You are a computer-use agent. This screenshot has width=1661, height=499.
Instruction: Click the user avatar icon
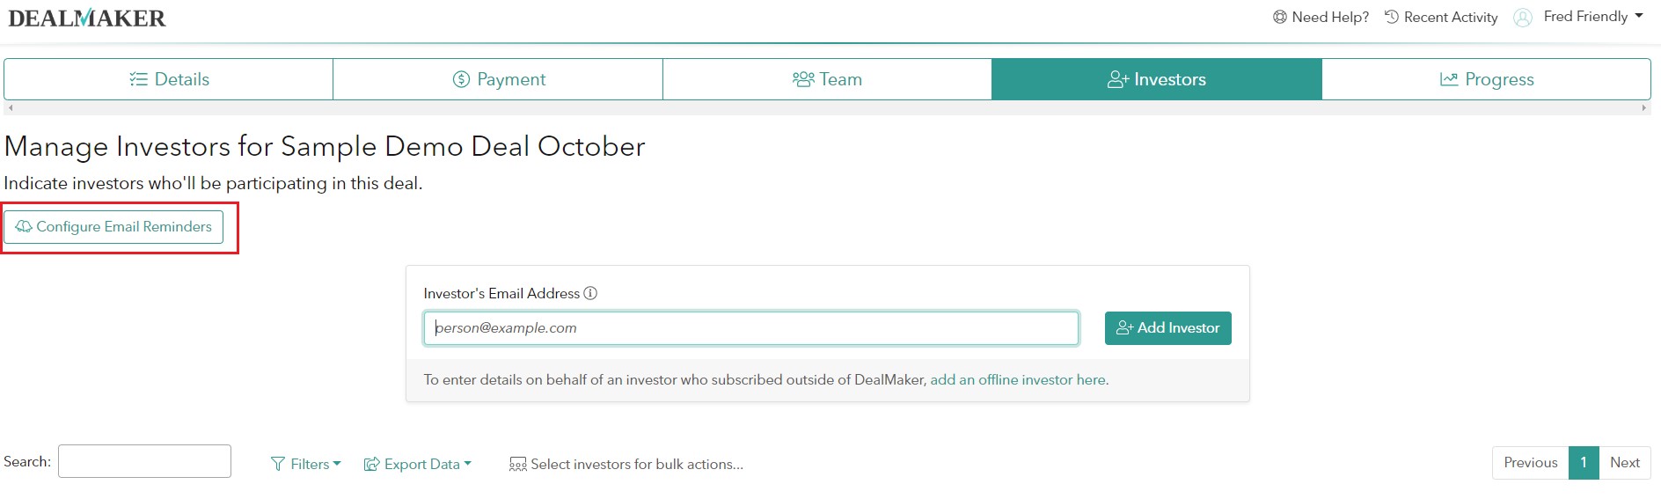[x=1522, y=18]
